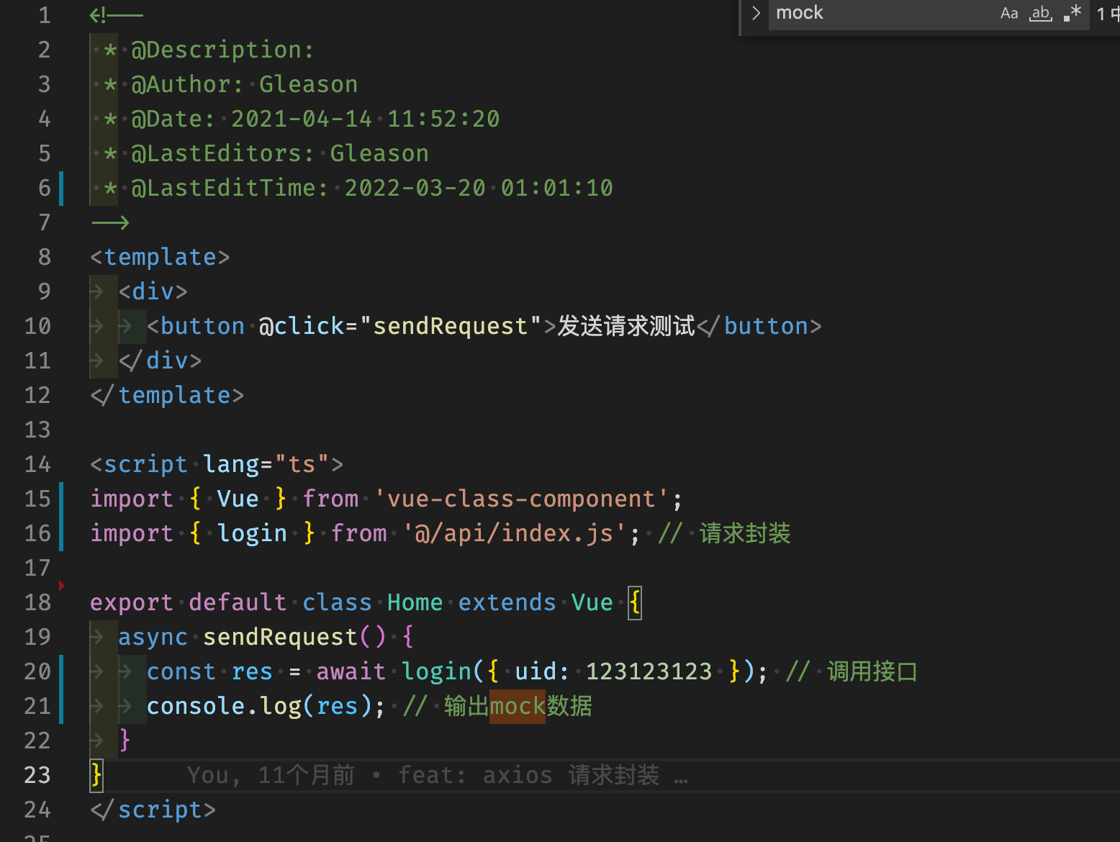The width and height of the screenshot is (1120, 842).
Task: Click the @LastEditors: Gleason line
Action: coord(266,153)
